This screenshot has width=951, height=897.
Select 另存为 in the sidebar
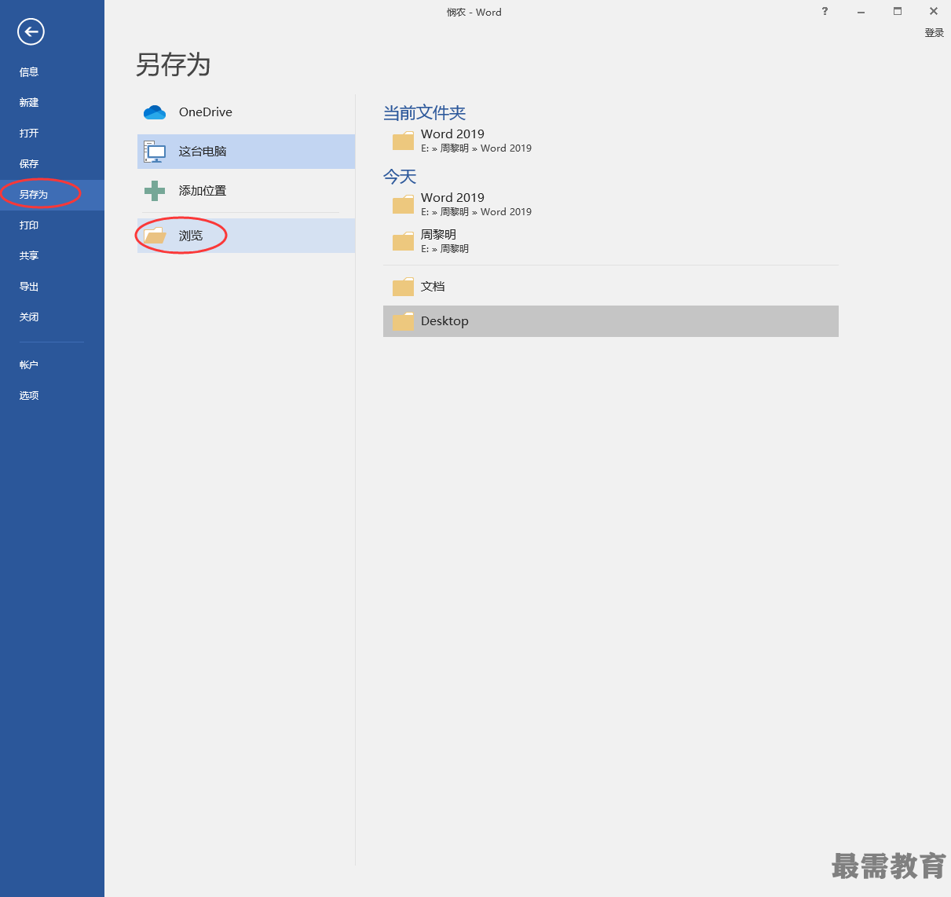point(52,194)
